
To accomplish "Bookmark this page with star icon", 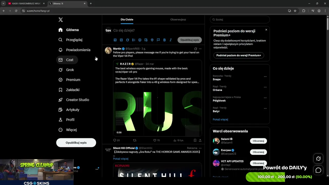I will point(295,11).
